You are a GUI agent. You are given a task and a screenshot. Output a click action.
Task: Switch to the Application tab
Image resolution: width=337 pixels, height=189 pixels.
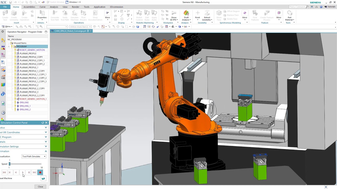tap(100, 7)
